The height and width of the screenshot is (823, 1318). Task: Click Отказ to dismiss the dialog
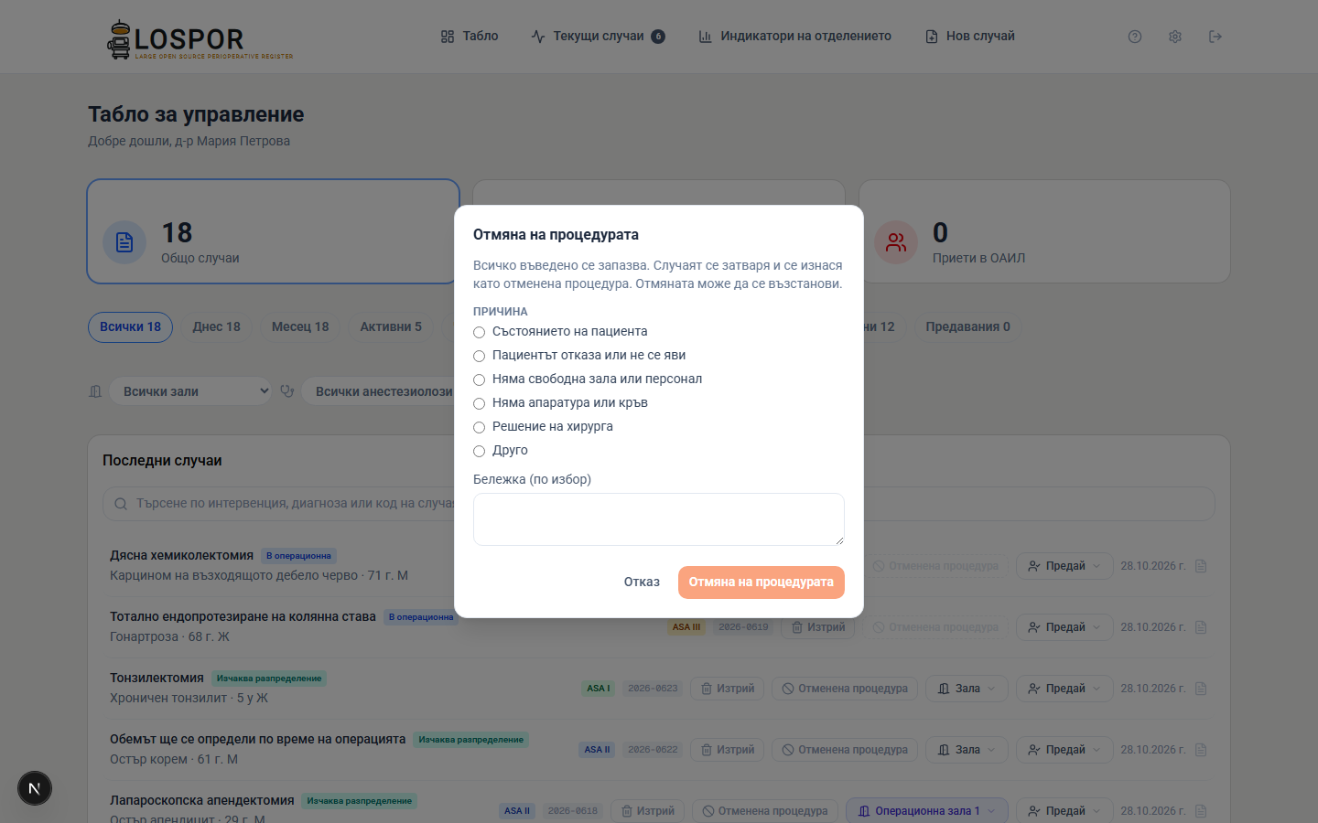point(642,583)
